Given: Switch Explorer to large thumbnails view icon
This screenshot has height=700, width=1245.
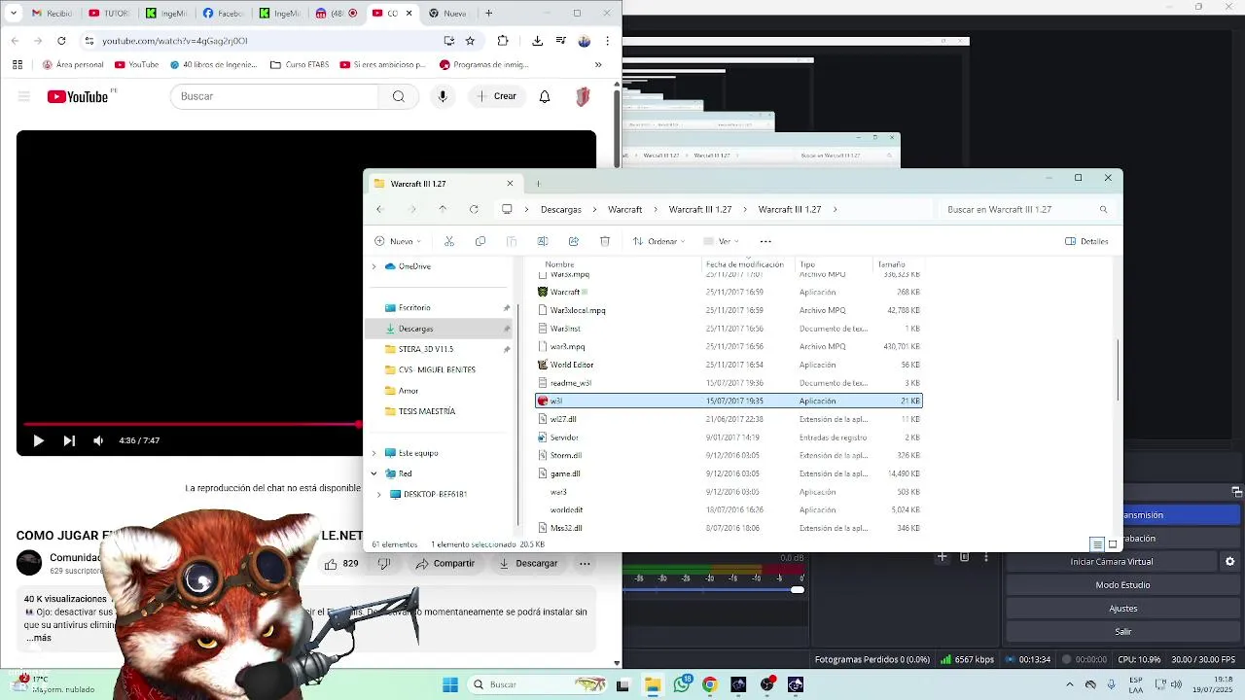Looking at the screenshot, I should coord(1113,544).
